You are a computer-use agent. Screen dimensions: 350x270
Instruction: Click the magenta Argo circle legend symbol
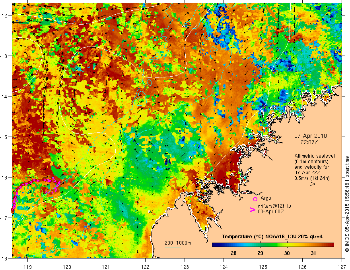[255, 199]
